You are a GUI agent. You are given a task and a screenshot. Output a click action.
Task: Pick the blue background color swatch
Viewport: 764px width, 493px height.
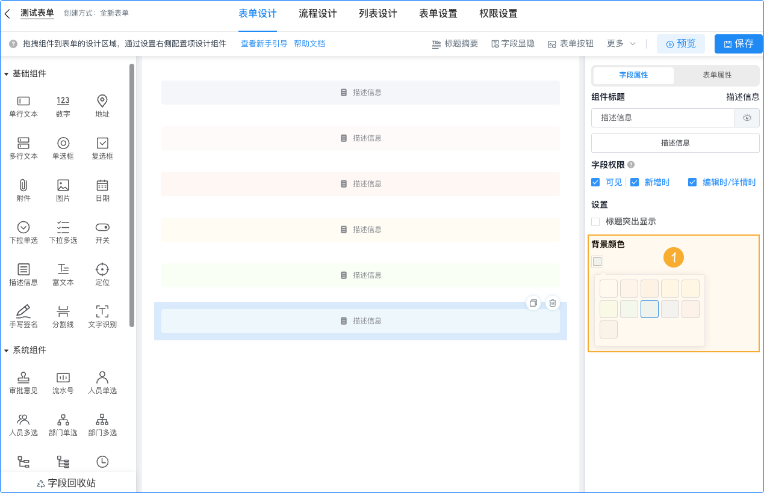pos(649,309)
